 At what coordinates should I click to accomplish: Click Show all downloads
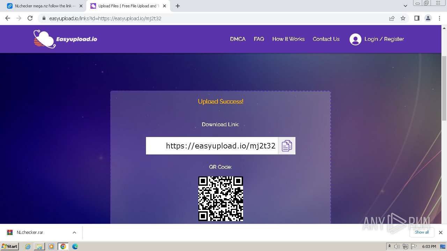pyautogui.click(x=422, y=232)
